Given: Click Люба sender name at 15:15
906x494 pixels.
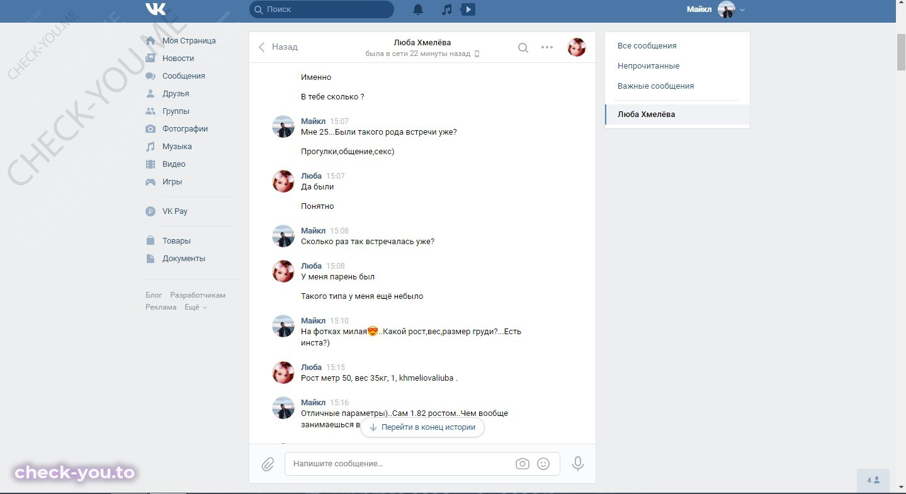Looking at the screenshot, I should pos(311,368).
